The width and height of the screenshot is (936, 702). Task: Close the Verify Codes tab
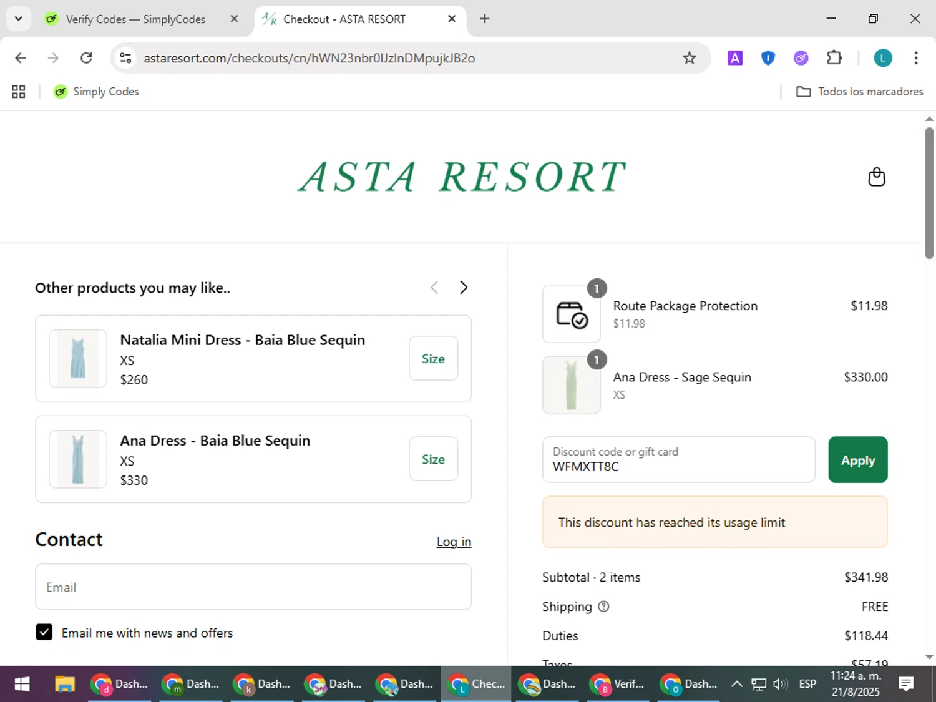tap(234, 19)
